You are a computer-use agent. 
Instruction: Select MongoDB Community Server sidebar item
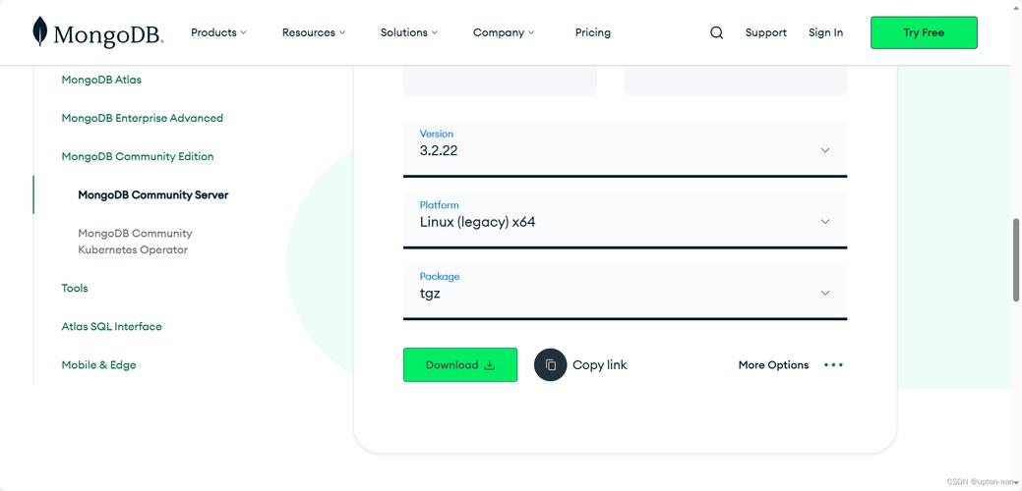point(153,194)
